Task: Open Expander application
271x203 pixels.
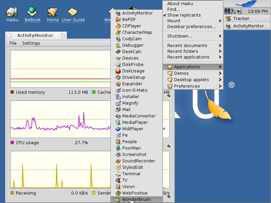Action: click(137, 84)
